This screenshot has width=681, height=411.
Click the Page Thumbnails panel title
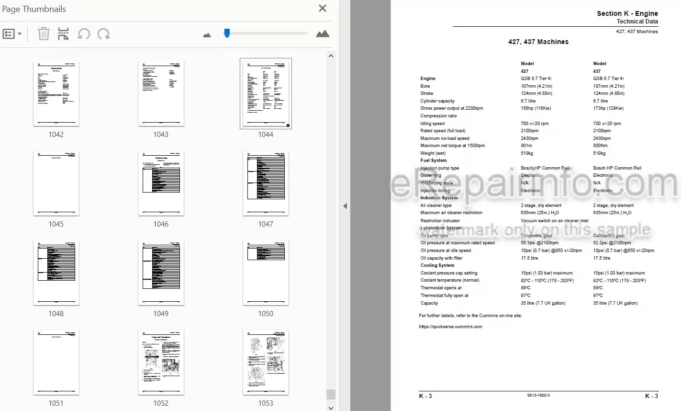34,9
